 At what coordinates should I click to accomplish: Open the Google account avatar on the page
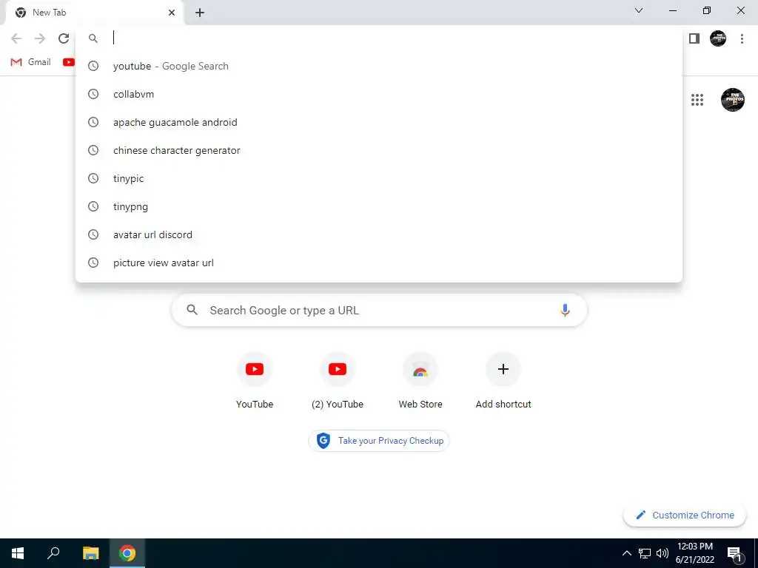tap(732, 100)
